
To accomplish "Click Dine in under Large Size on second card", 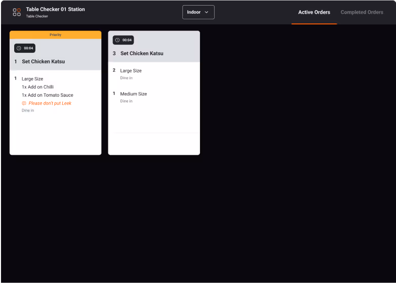I will pyautogui.click(x=126, y=78).
